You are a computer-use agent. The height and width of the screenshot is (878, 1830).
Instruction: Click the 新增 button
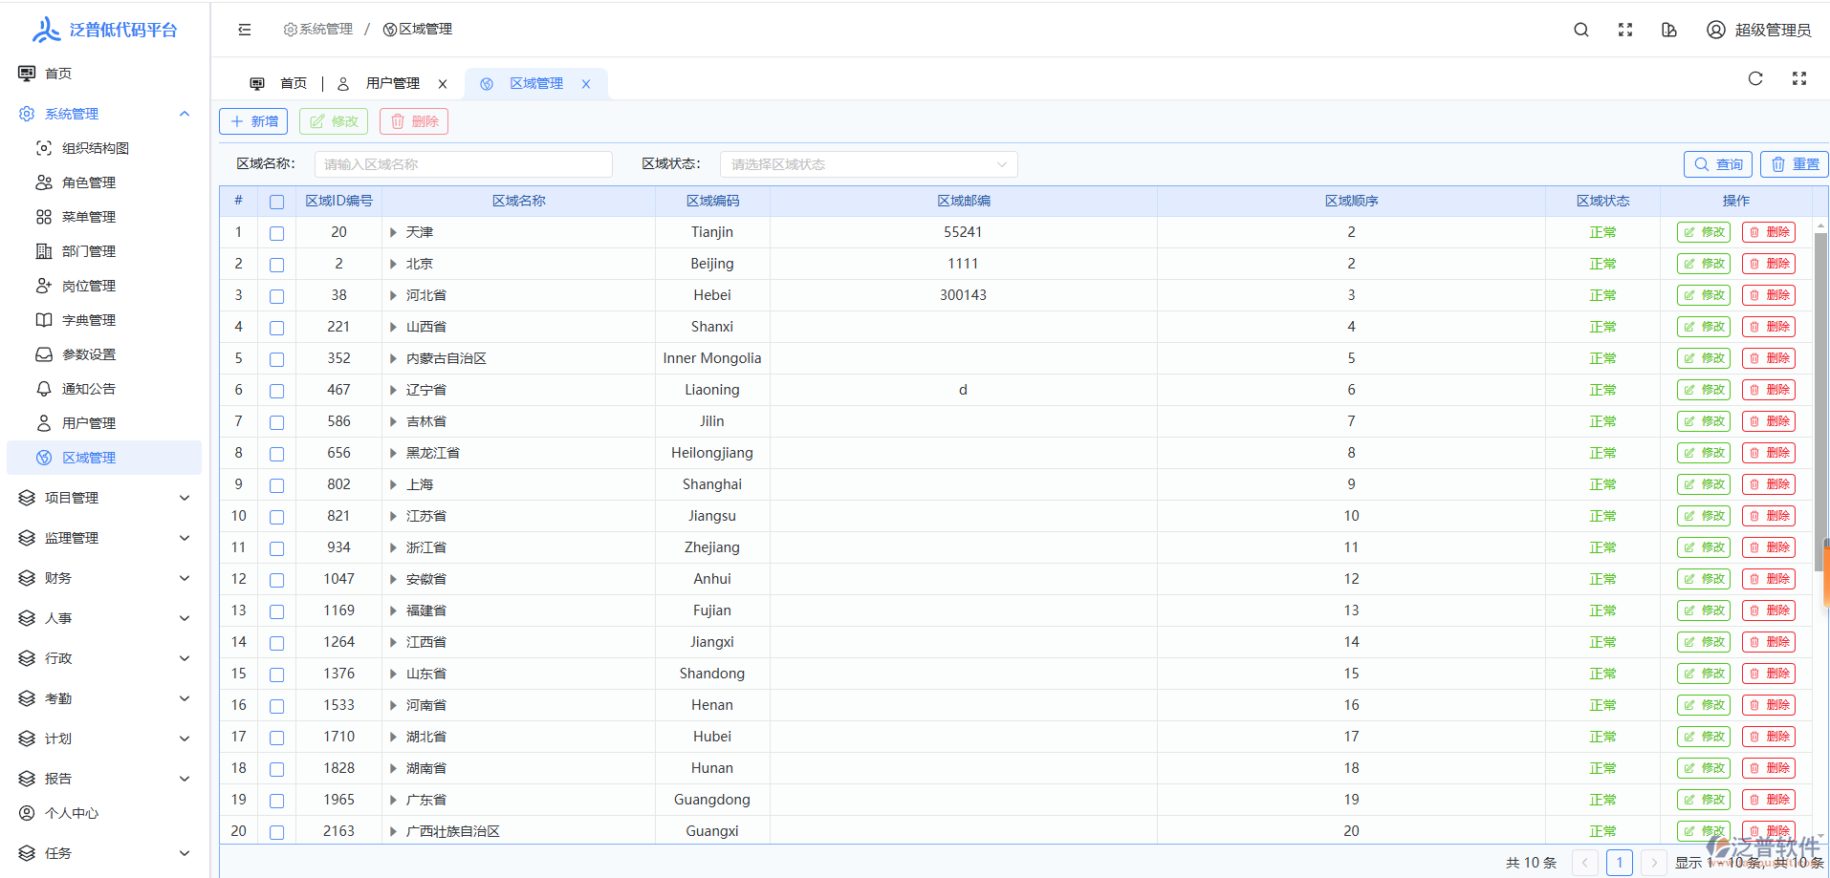pyautogui.click(x=253, y=121)
